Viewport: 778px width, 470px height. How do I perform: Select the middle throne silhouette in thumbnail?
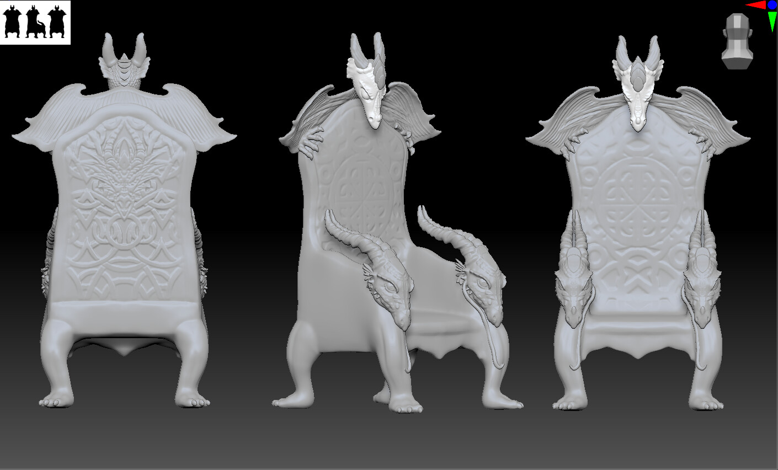click(35, 24)
